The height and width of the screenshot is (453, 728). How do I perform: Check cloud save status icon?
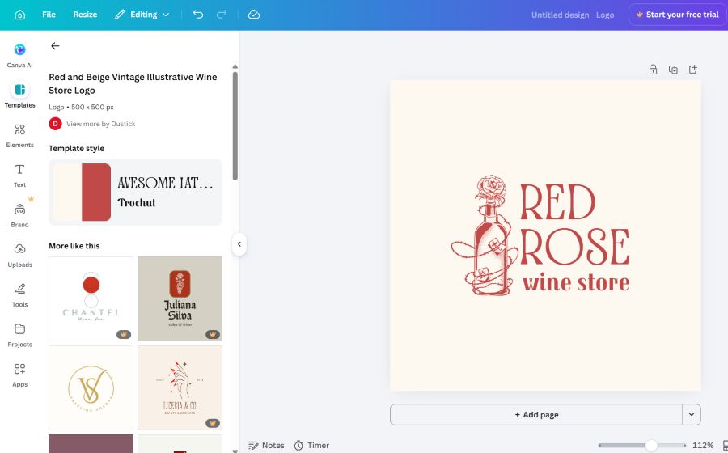(x=254, y=15)
